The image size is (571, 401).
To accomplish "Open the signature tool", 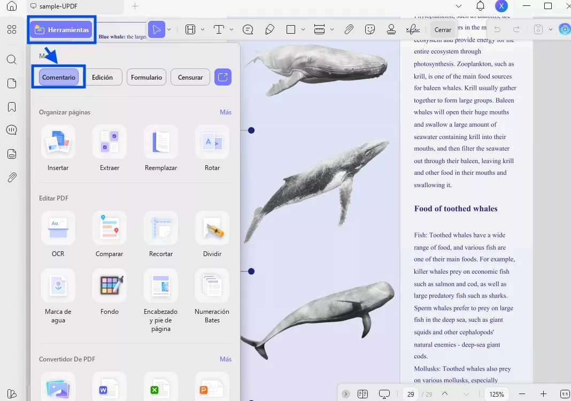I will click(412, 29).
